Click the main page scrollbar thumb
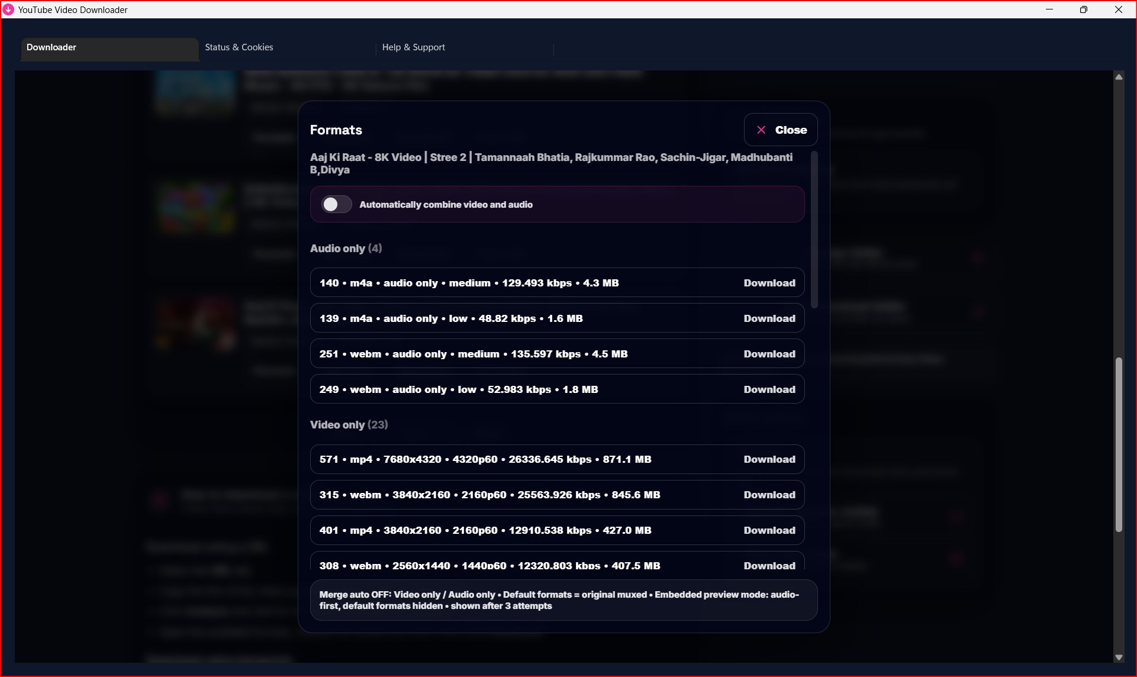Image resolution: width=1137 pixels, height=677 pixels. 1119,444
